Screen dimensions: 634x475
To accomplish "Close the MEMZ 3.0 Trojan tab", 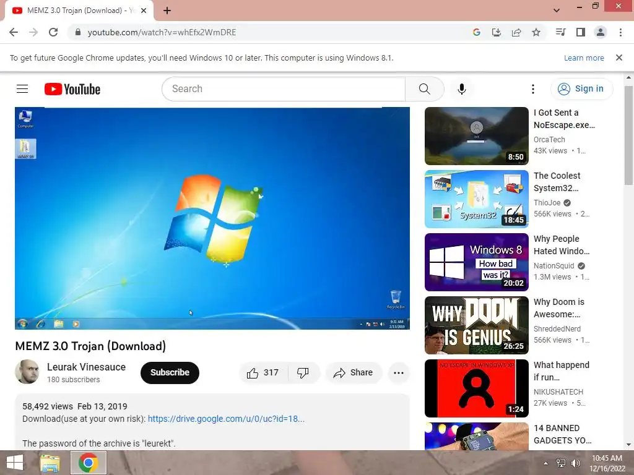I will point(144,11).
